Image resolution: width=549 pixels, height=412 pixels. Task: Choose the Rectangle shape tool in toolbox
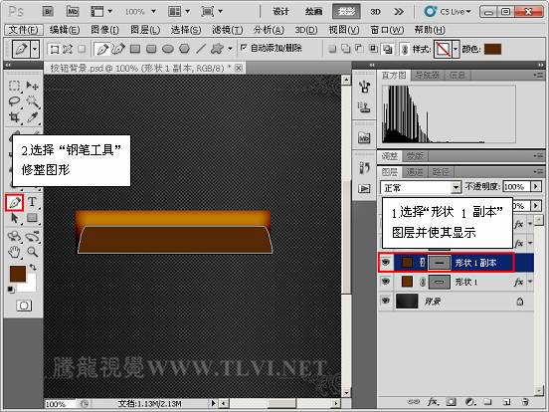pyautogui.click(x=32, y=218)
